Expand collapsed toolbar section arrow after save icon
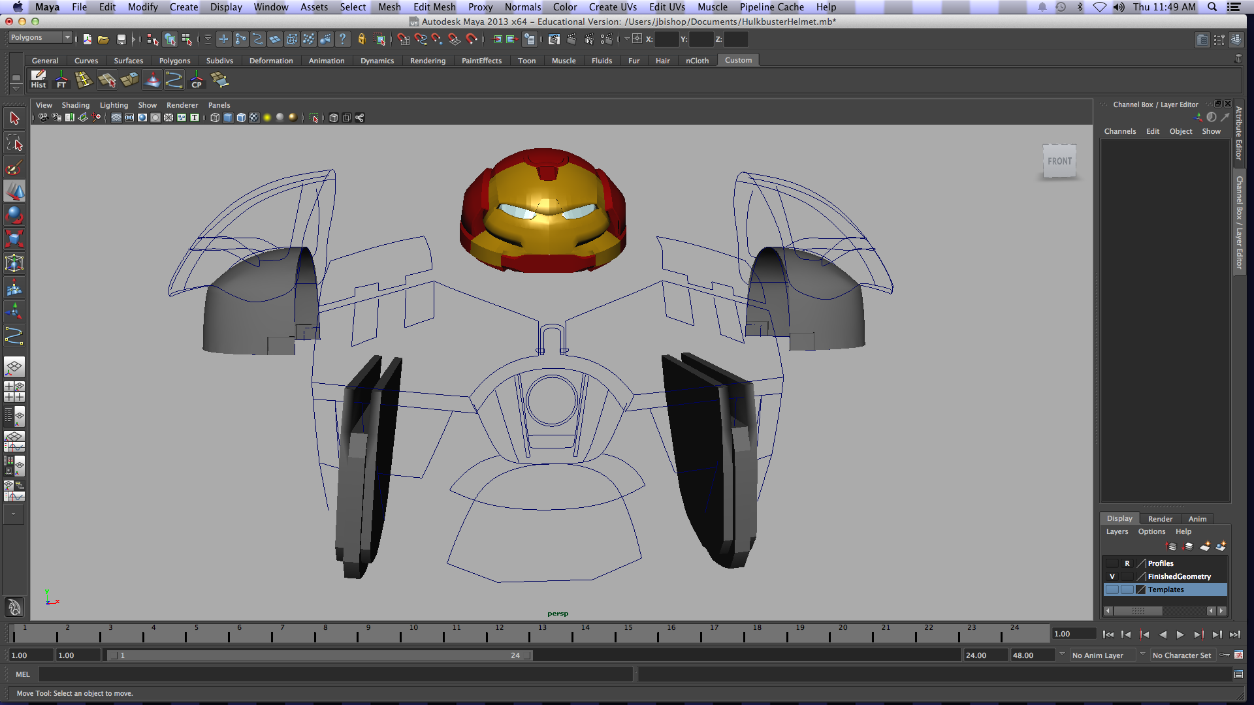This screenshot has width=1254, height=705. point(134,39)
